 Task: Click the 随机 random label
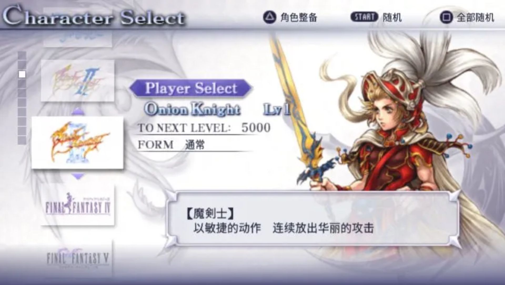pyautogui.click(x=392, y=18)
